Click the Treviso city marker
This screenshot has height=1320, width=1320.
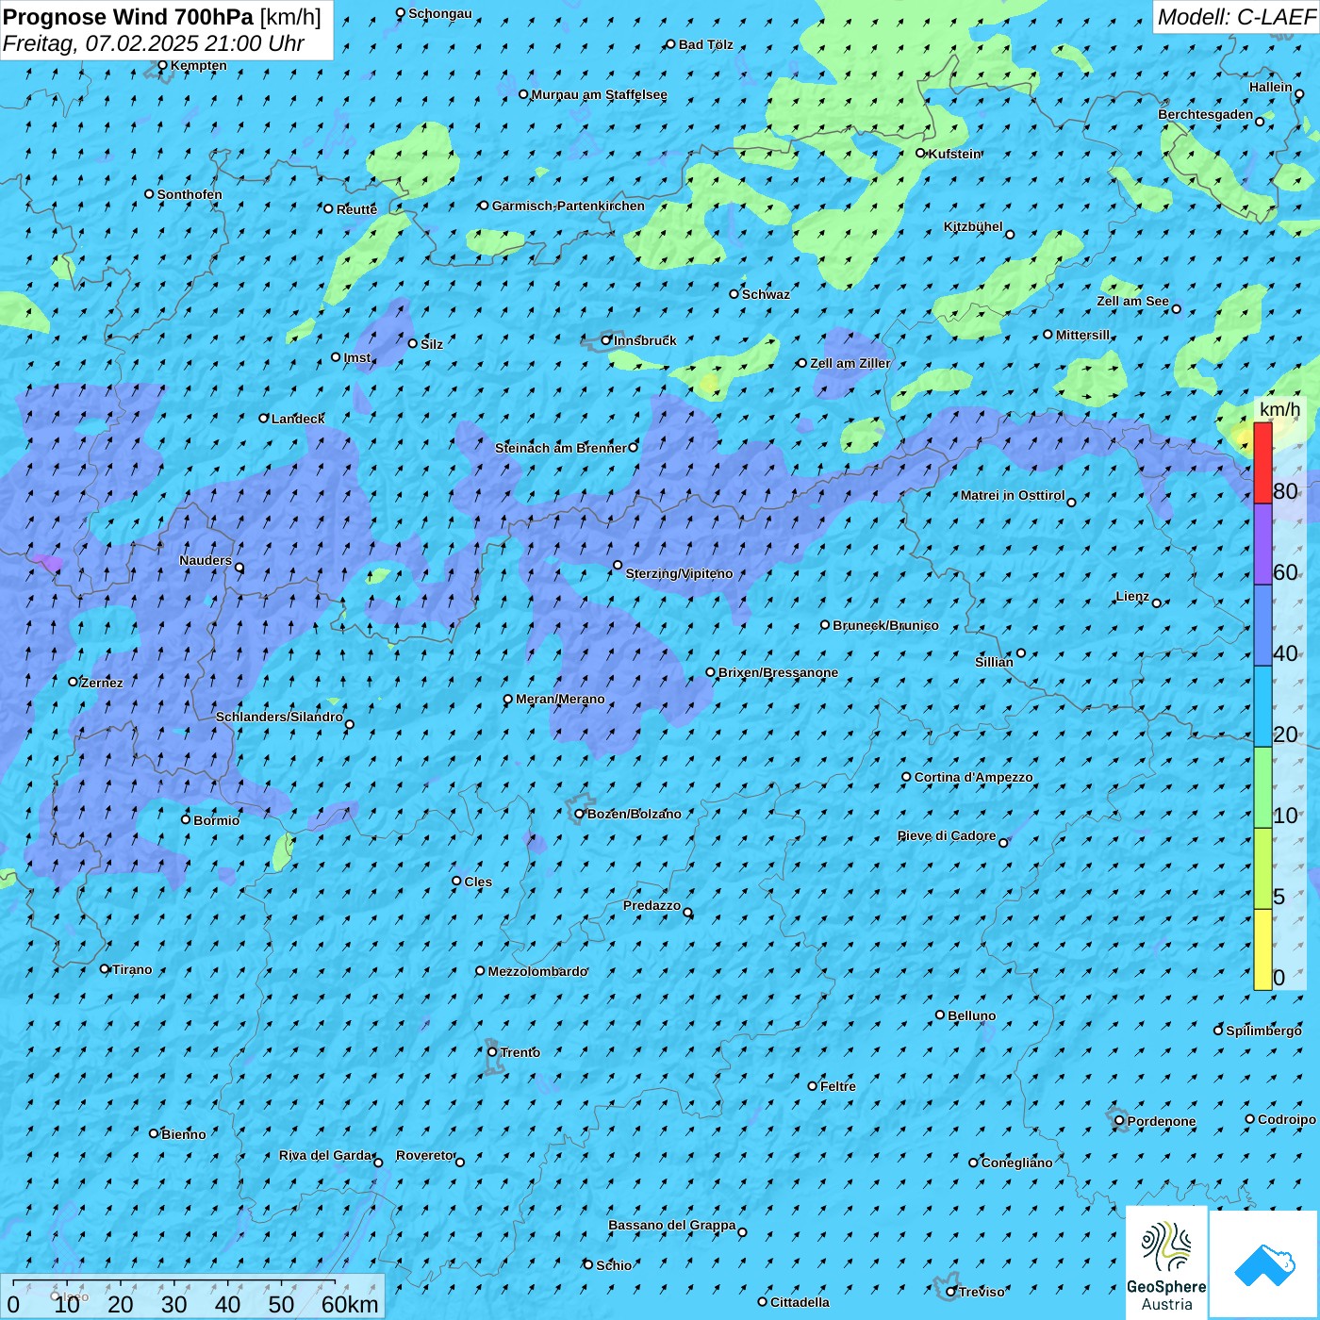951,1292
